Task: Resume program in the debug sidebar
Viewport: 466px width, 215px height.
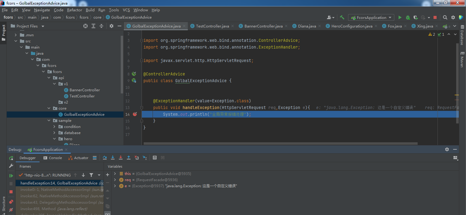Action: (x=11, y=176)
